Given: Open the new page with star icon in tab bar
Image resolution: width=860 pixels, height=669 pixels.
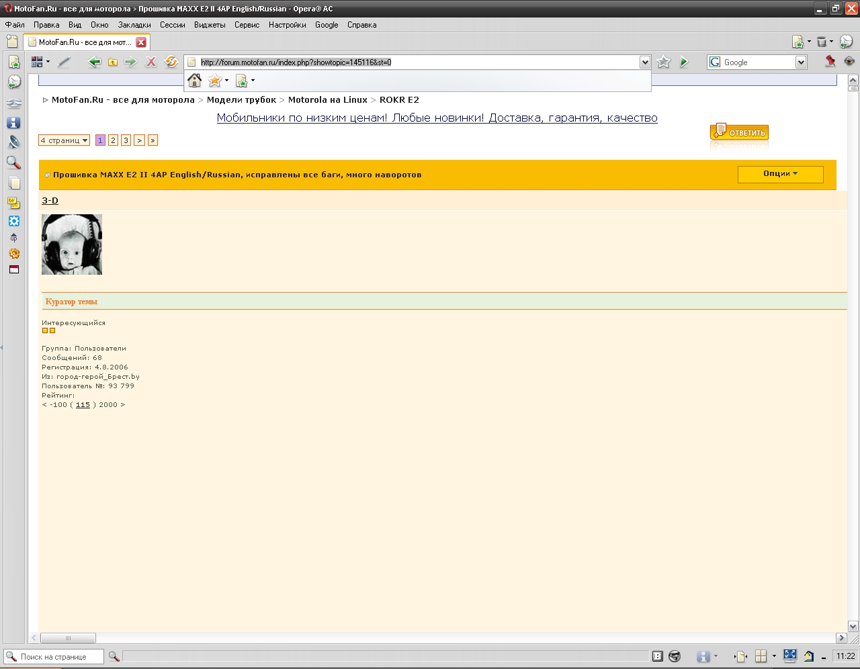Looking at the screenshot, I should [798, 42].
